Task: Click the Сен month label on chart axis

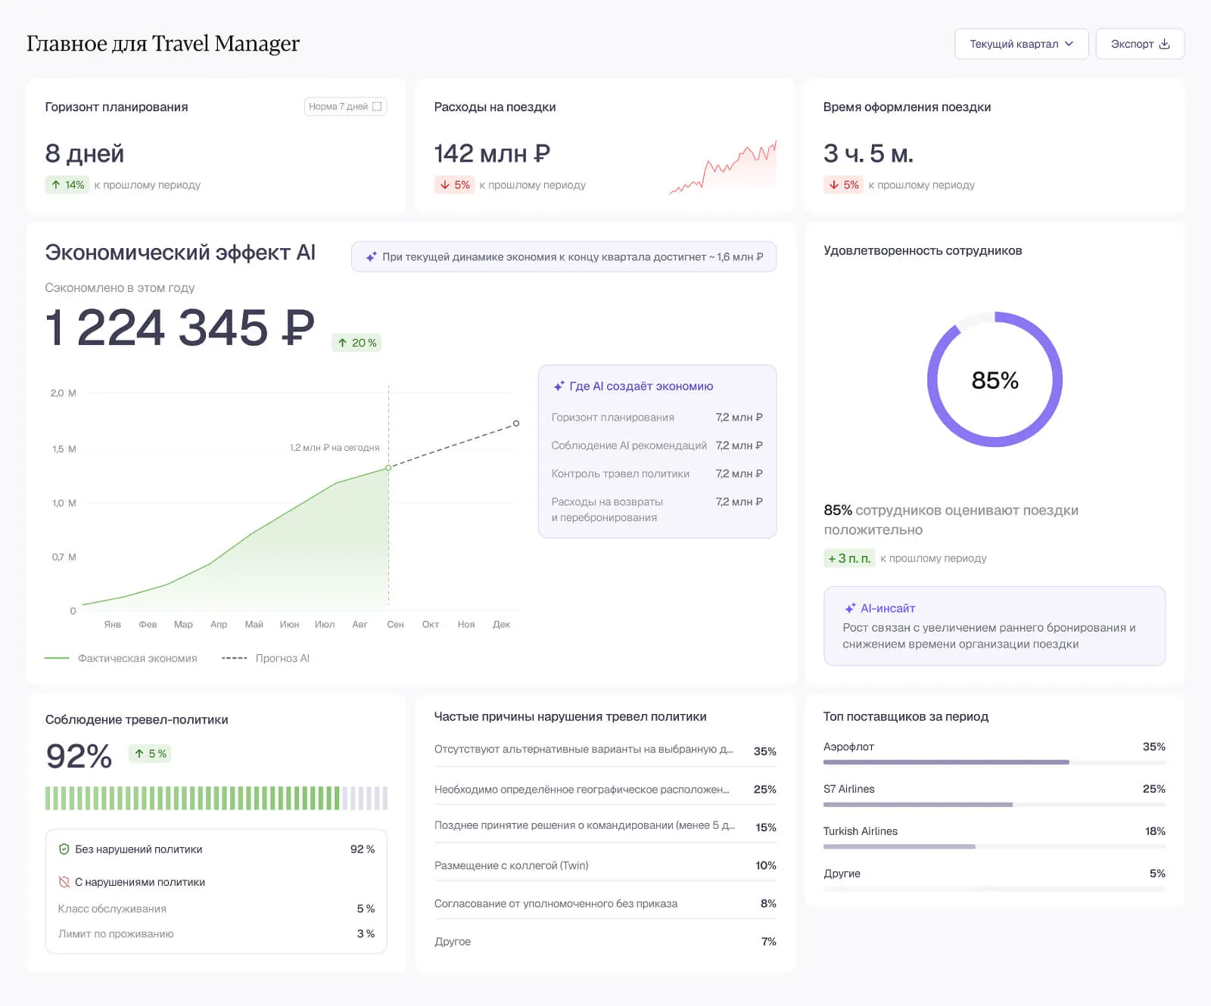Action: click(395, 625)
